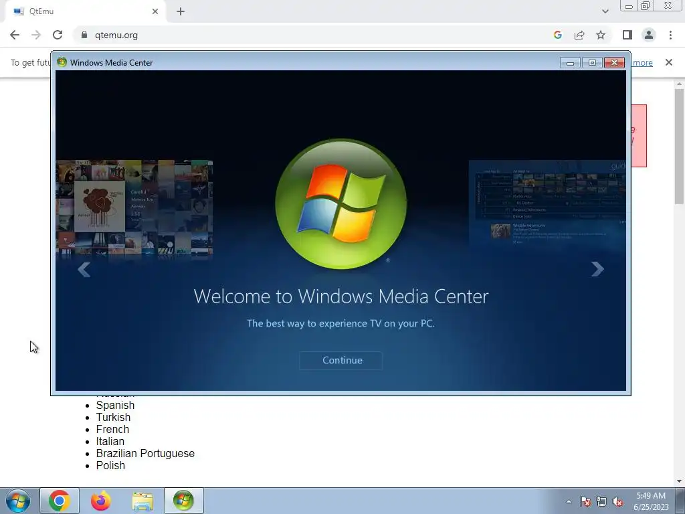Image resolution: width=685 pixels, height=514 pixels.
Task: Go to previous slide with left arrow
Action: 84,270
